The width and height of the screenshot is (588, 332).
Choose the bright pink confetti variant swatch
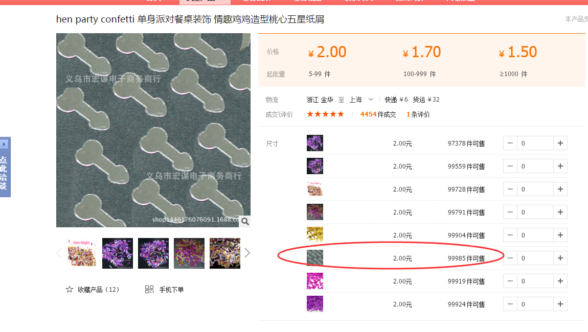tap(315, 281)
